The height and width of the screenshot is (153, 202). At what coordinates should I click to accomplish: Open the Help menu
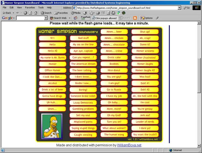click(49, 8)
